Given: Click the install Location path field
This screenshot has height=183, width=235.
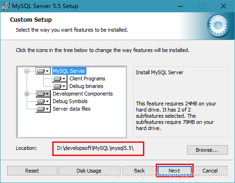Looking at the screenshot, I should pos(98,148).
